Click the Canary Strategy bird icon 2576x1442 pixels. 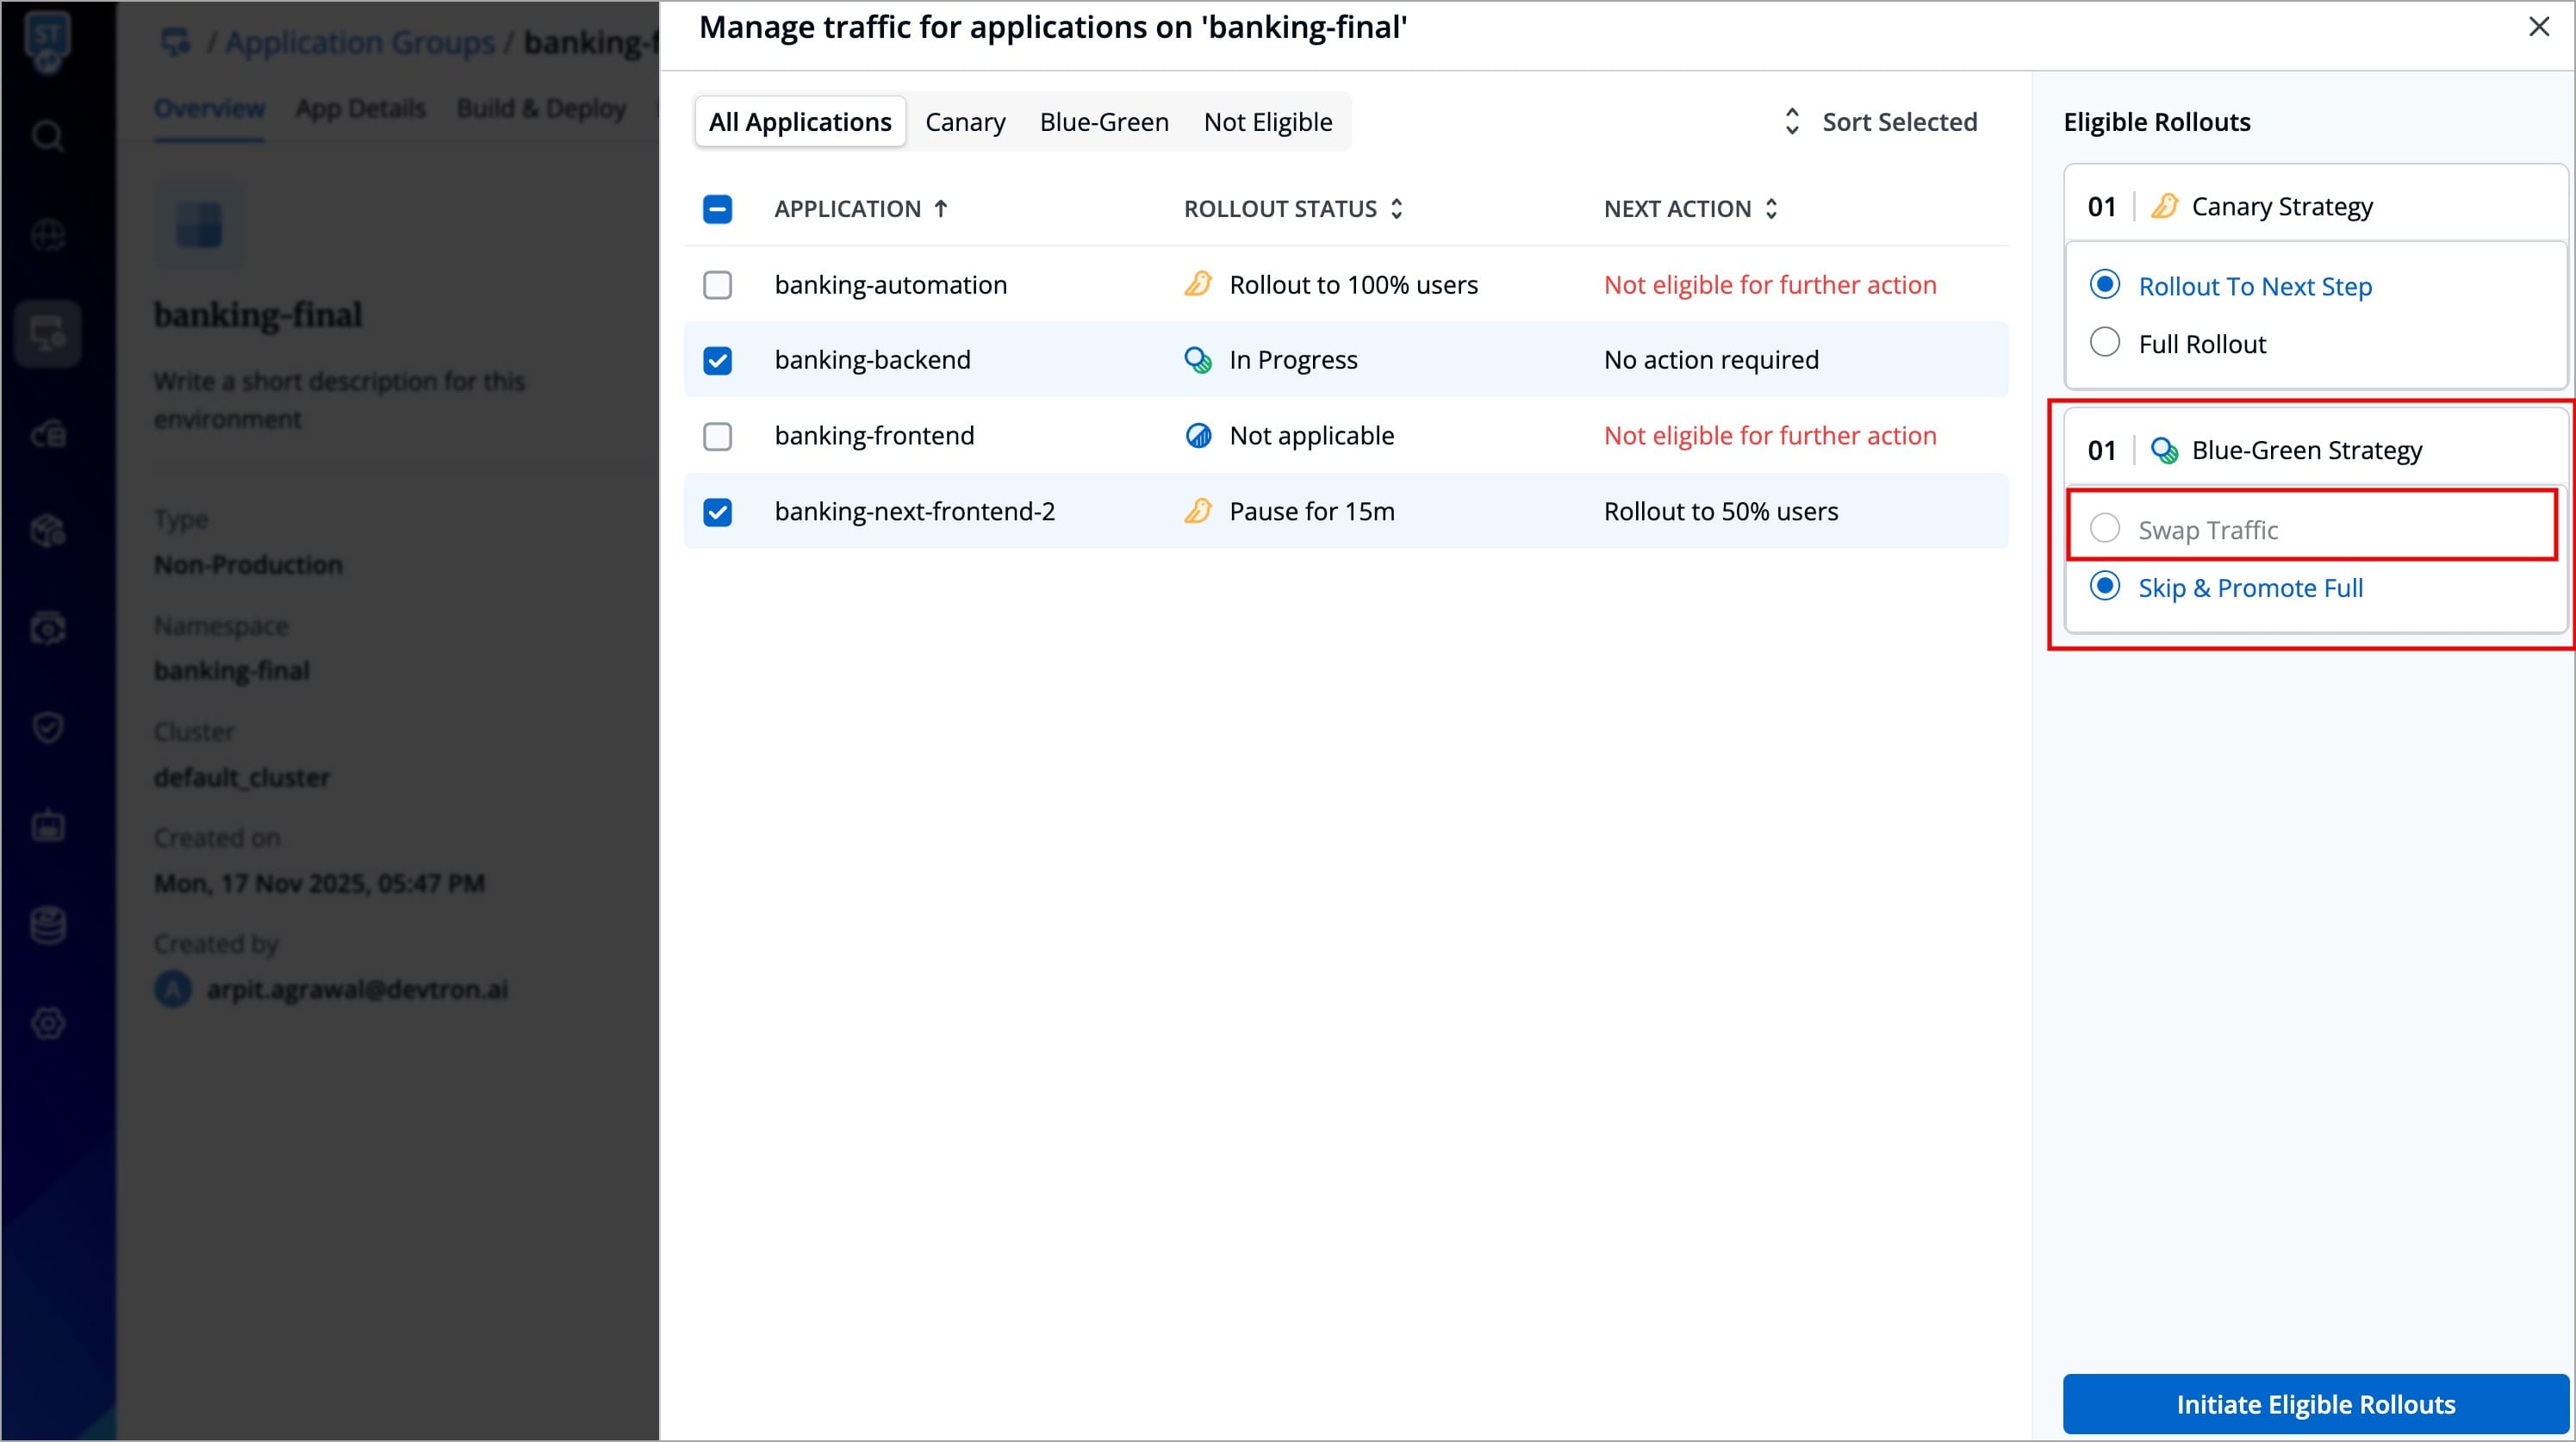point(2164,206)
